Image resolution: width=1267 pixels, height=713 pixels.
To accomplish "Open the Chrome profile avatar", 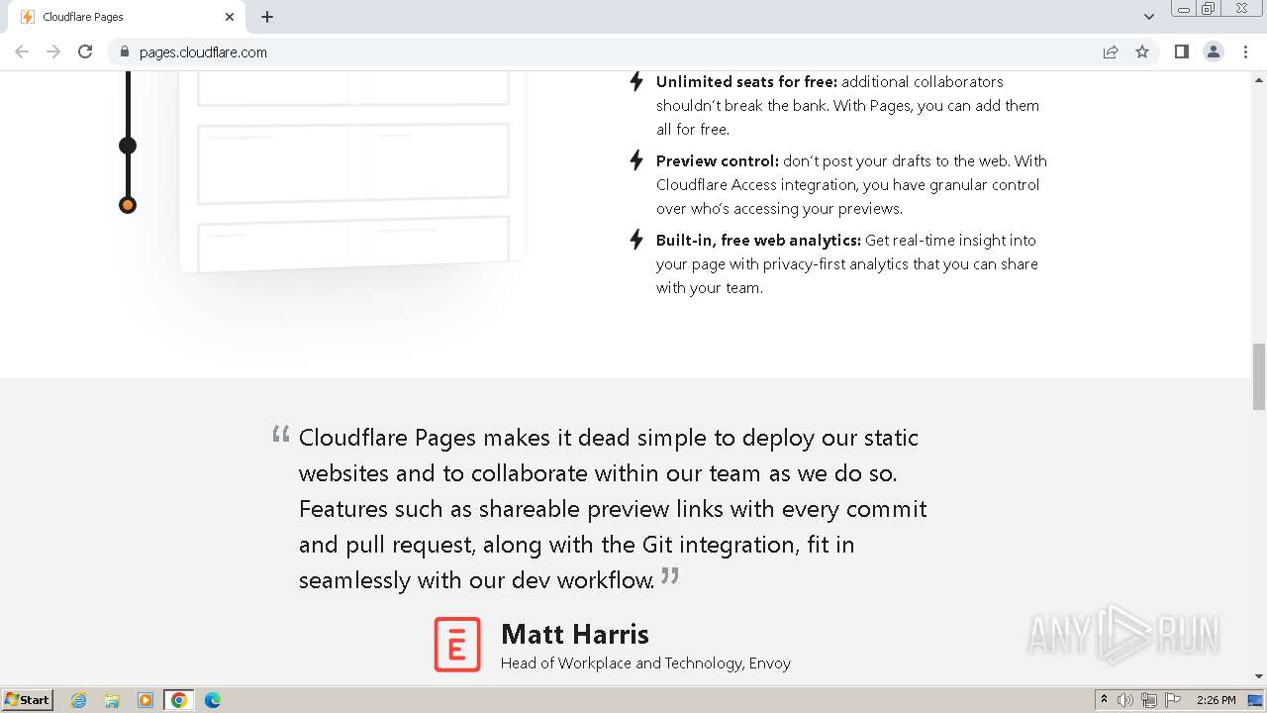I will pos(1214,51).
